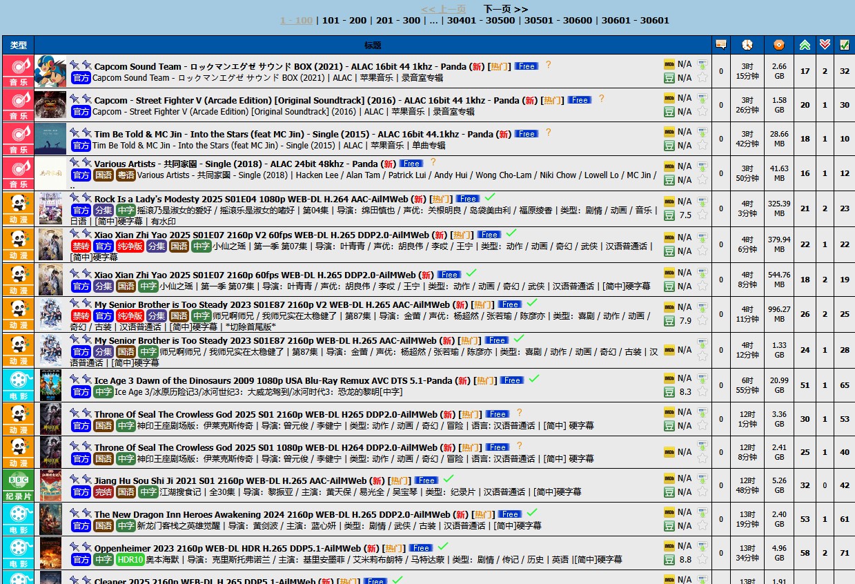This screenshot has width=855, height=584.
Task: Star the Tim Be Told & MC Jin torrent
Action: pos(702,145)
